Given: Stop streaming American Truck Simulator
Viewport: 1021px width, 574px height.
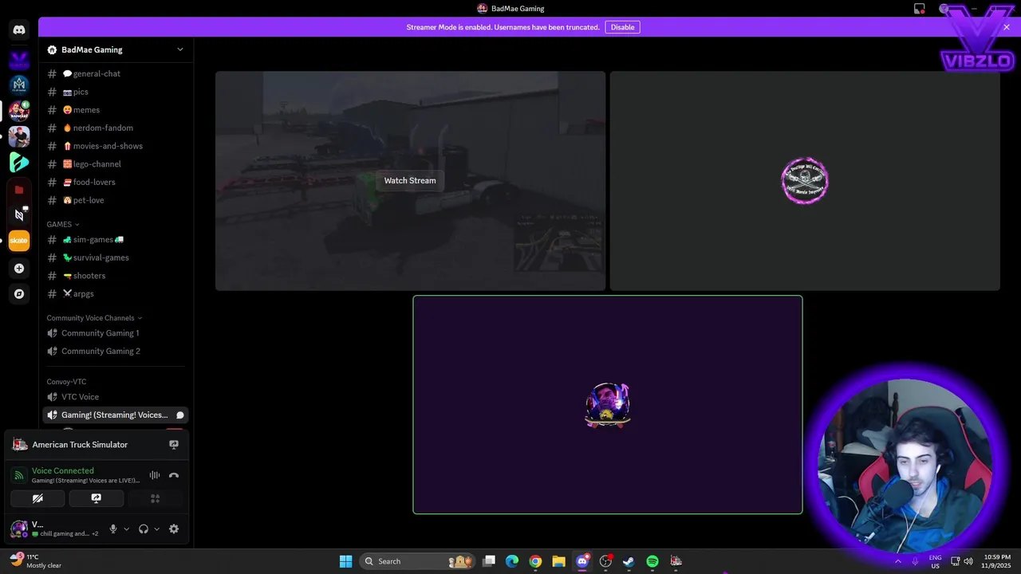Looking at the screenshot, I should (x=174, y=445).
